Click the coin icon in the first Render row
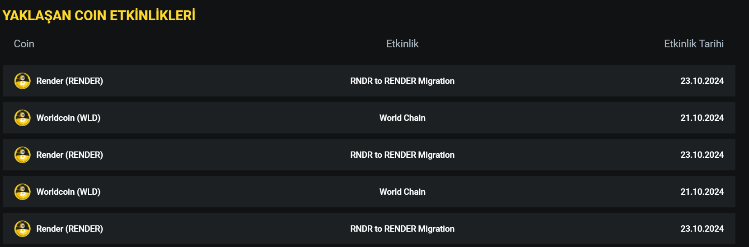The width and height of the screenshot is (749, 247). point(23,81)
